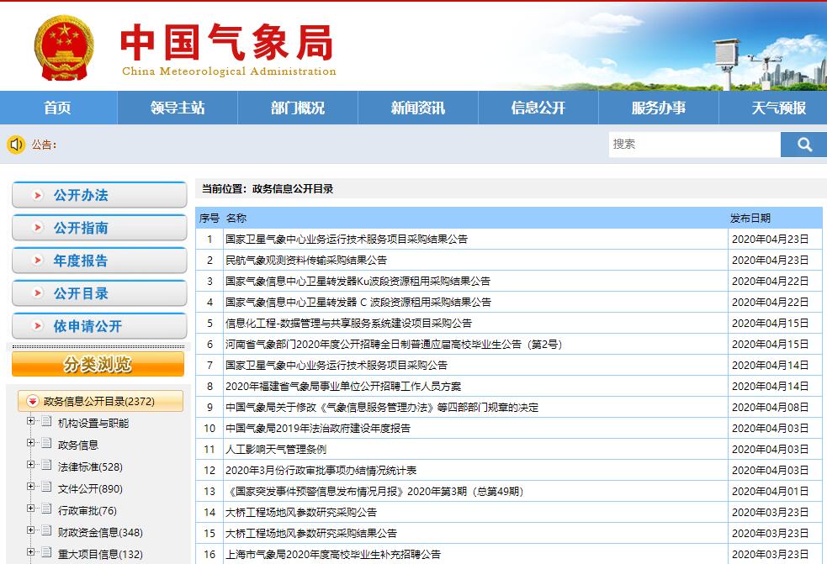Expand the 行政审批(76) tree node

[30, 509]
